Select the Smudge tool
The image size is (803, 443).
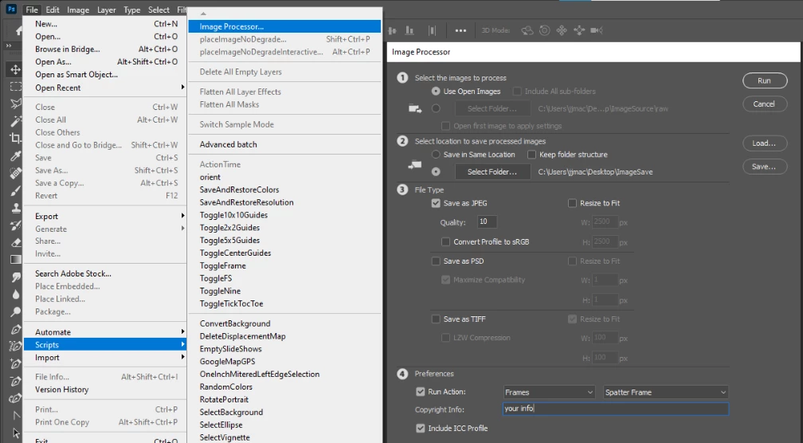point(15,277)
